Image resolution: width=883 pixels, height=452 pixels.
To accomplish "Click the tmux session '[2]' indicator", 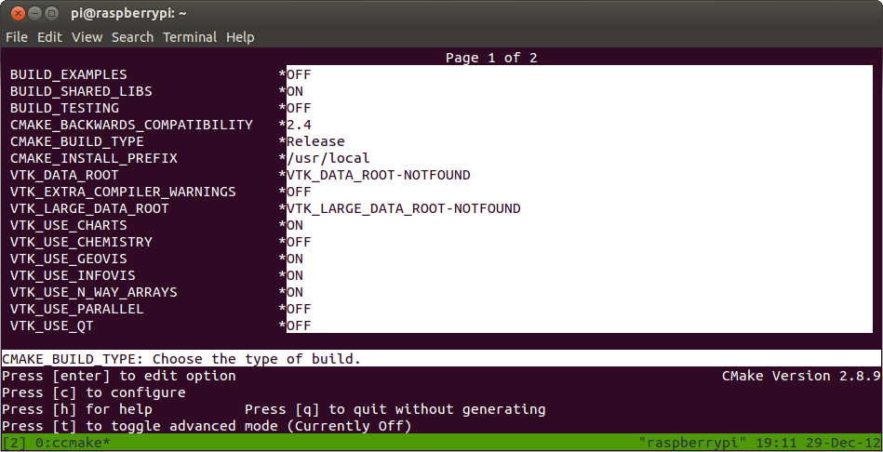I will [x=14, y=443].
